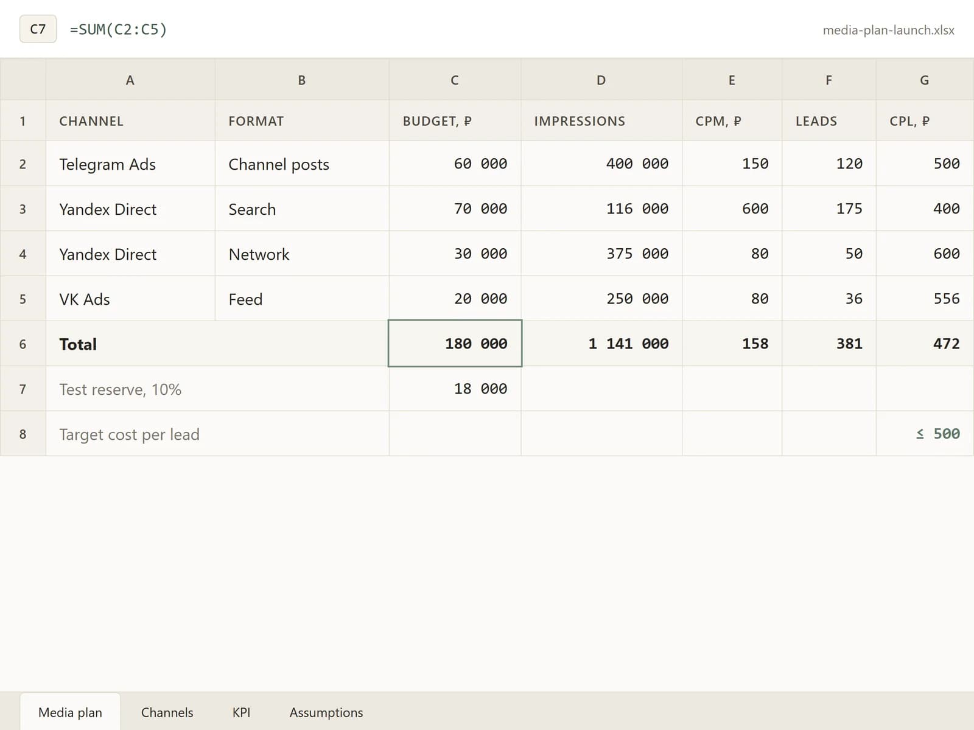974x730 pixels.
Task: Select the 60 000 budget cell
Action: click(x=455, y=164)
